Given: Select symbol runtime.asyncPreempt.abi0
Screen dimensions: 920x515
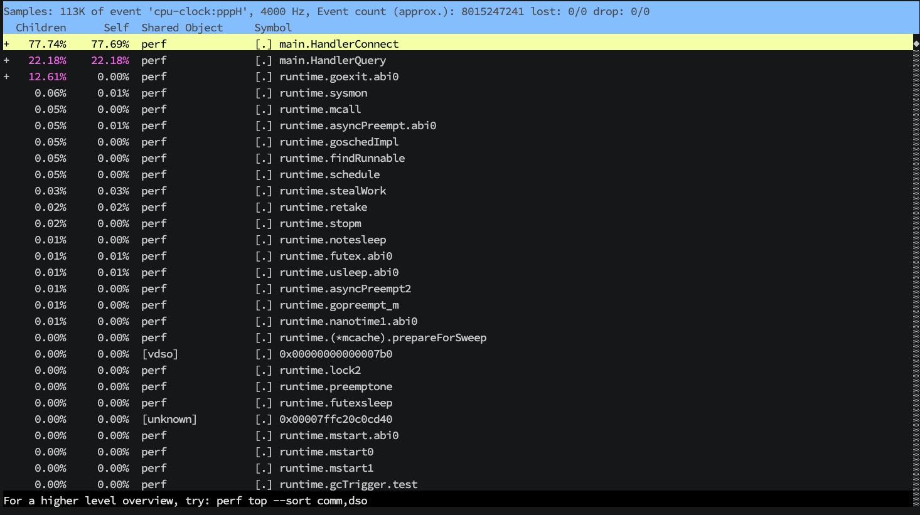Looking at the screenshot, I should pos(358,125).
